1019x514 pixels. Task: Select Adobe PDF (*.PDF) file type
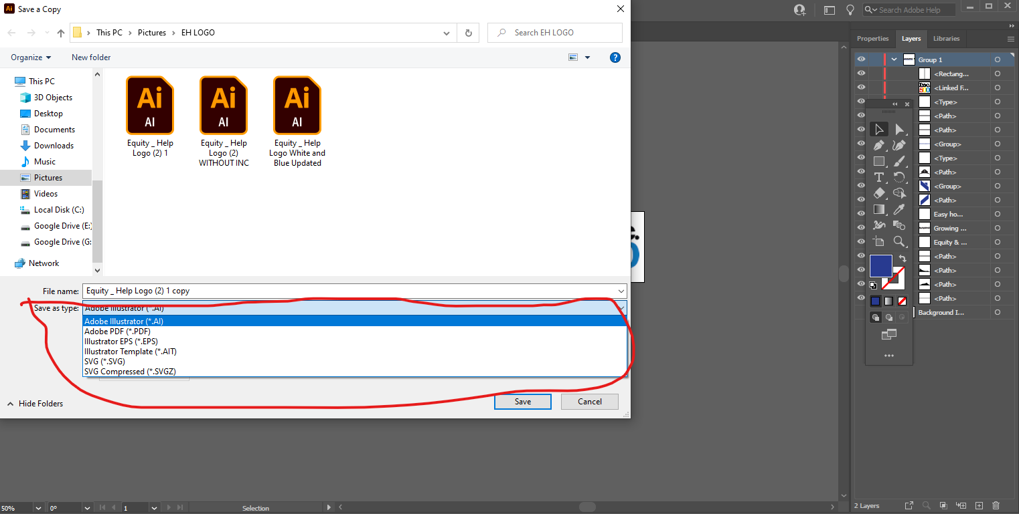point(355,332)
